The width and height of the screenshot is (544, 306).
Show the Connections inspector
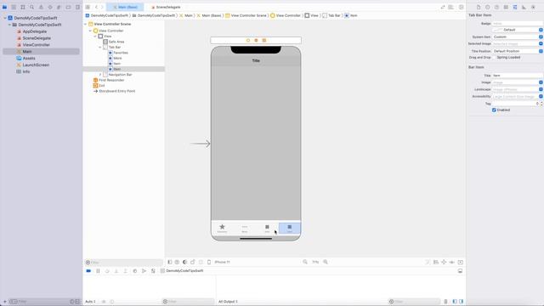point(533,7)
